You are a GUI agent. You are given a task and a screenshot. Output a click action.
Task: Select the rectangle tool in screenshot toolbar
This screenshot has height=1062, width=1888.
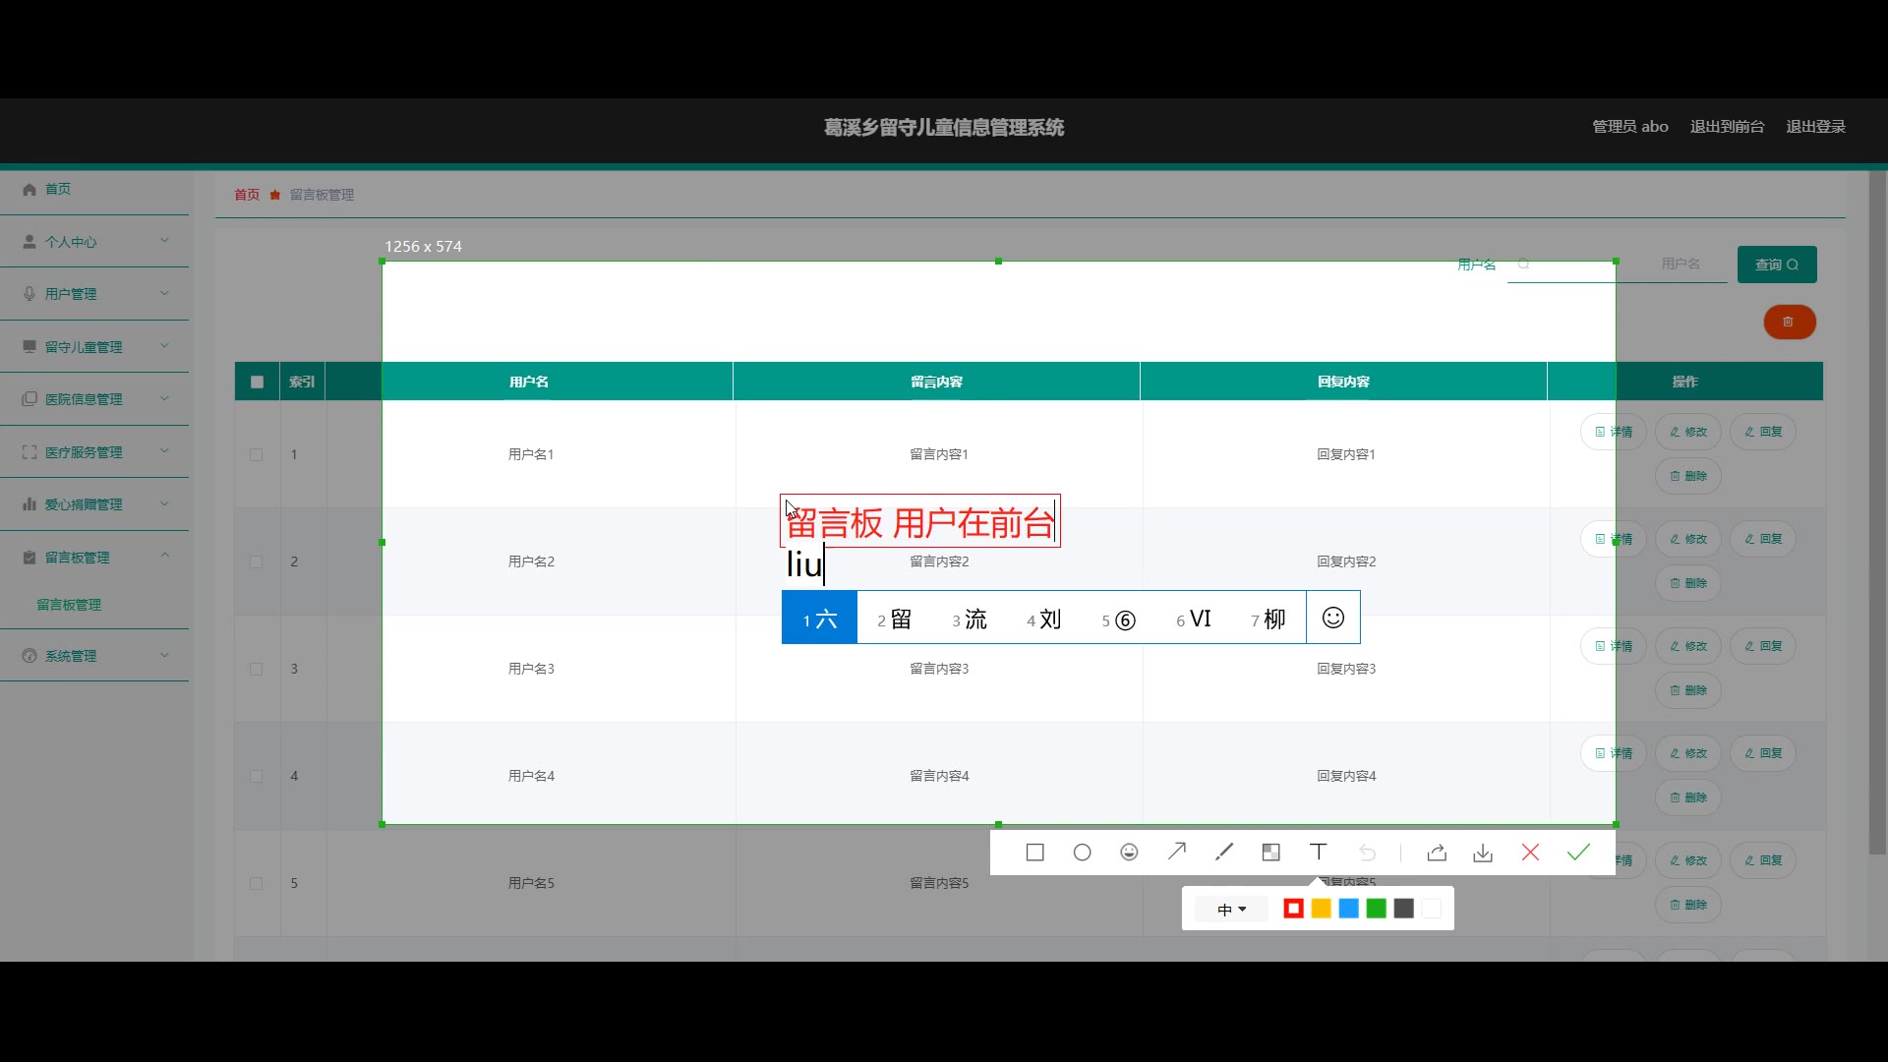coord(1034,853)
